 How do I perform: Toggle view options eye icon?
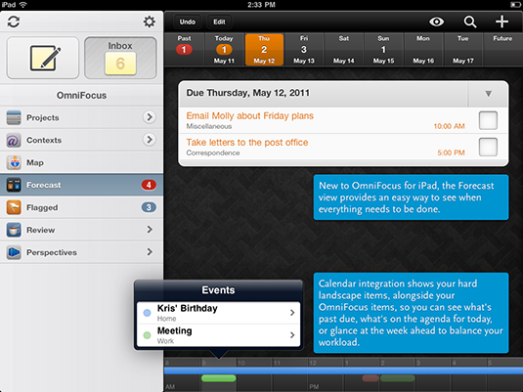(x=436, y=22)
